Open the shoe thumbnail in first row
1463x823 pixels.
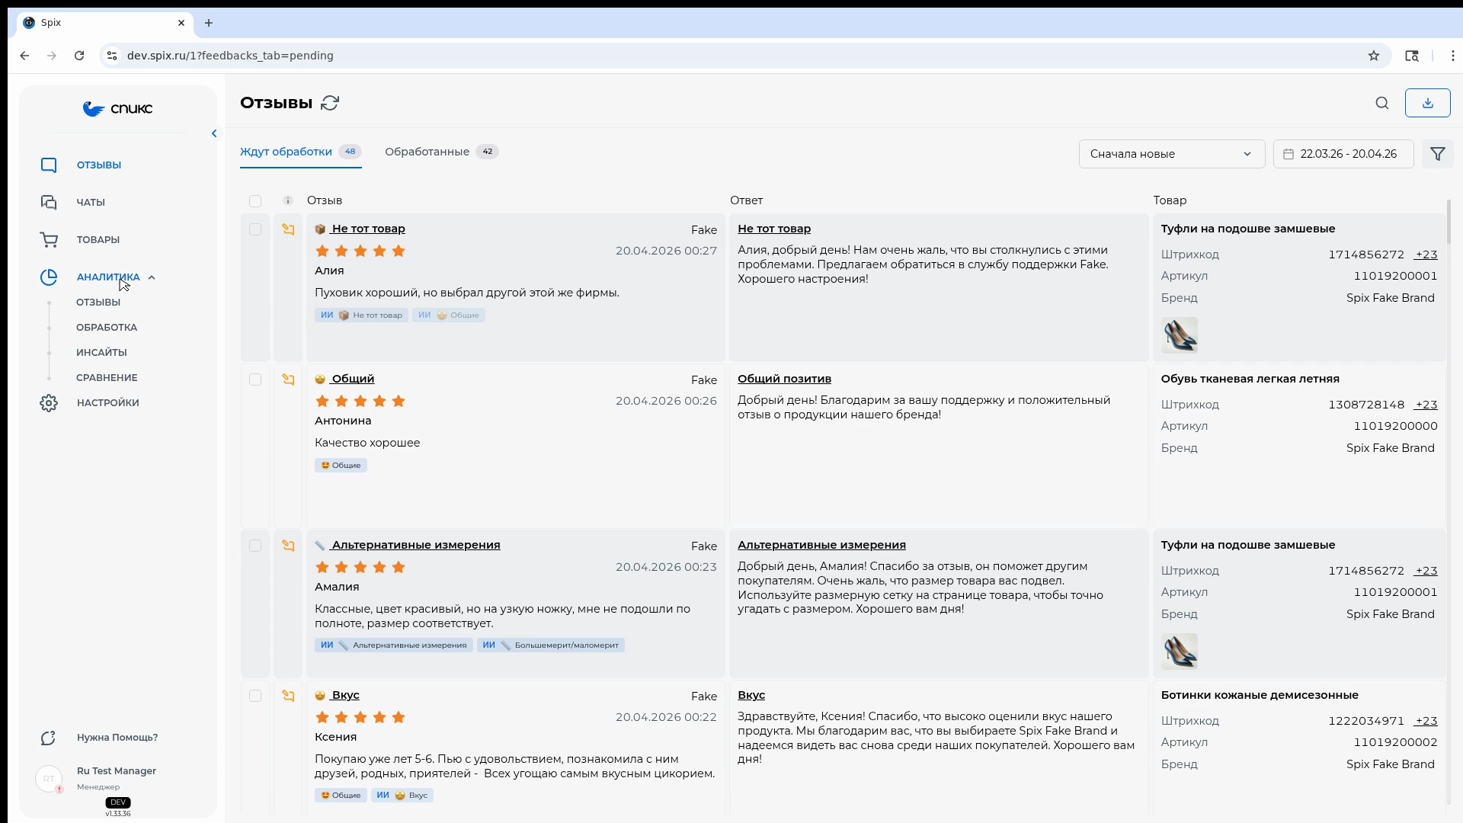tap(1179, 335)
